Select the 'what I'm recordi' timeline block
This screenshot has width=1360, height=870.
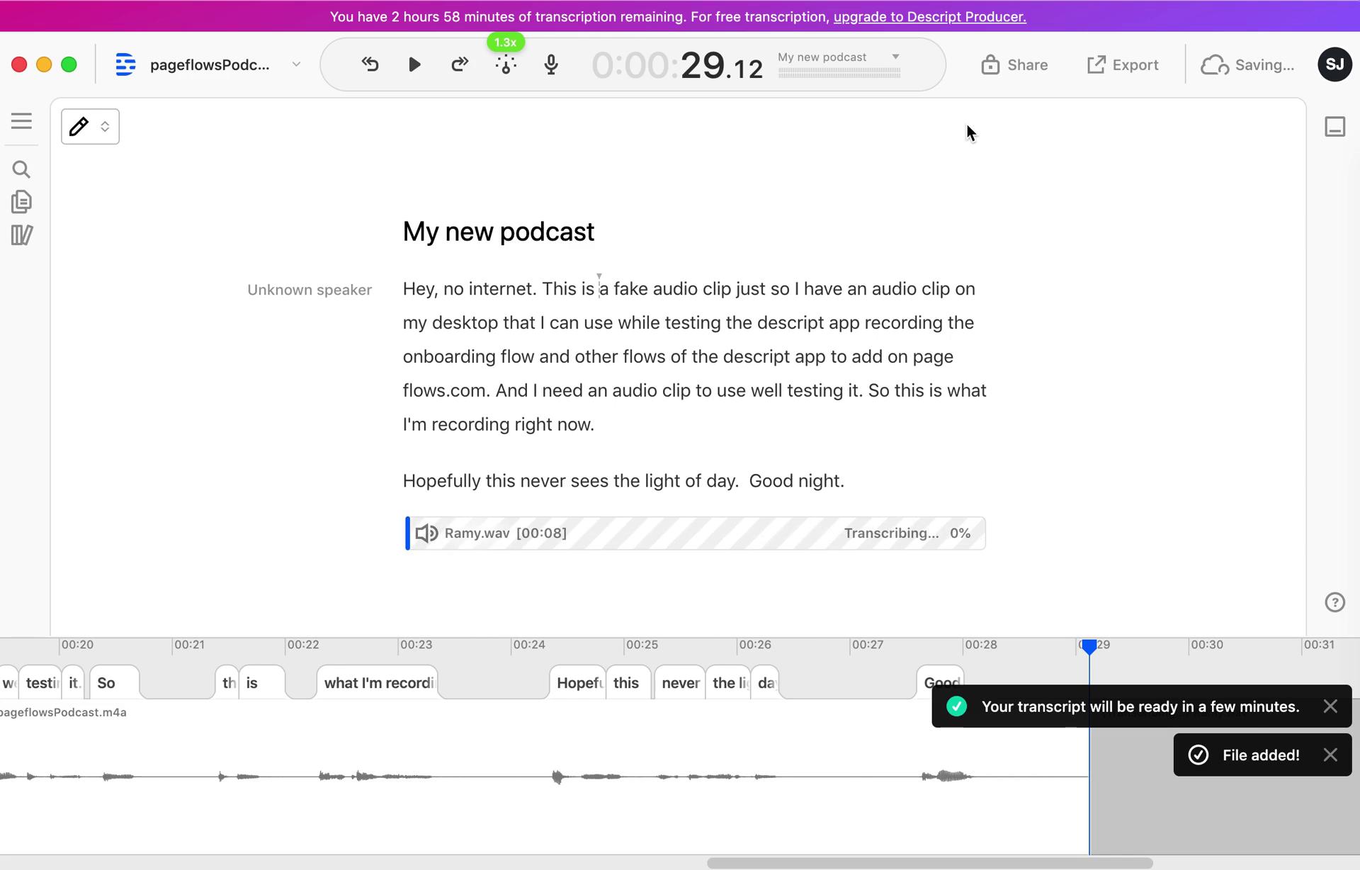coord(378,683)
